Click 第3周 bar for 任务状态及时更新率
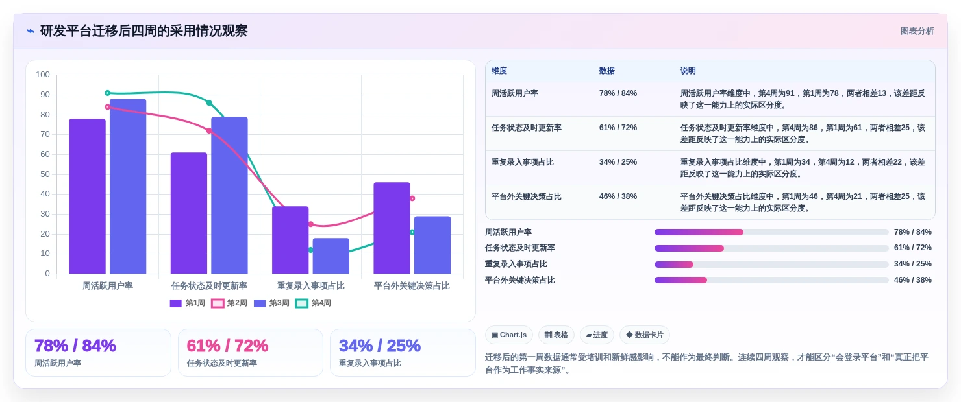Screen dimensions: 961x402 pyautogui.click(x=229, y=195)
